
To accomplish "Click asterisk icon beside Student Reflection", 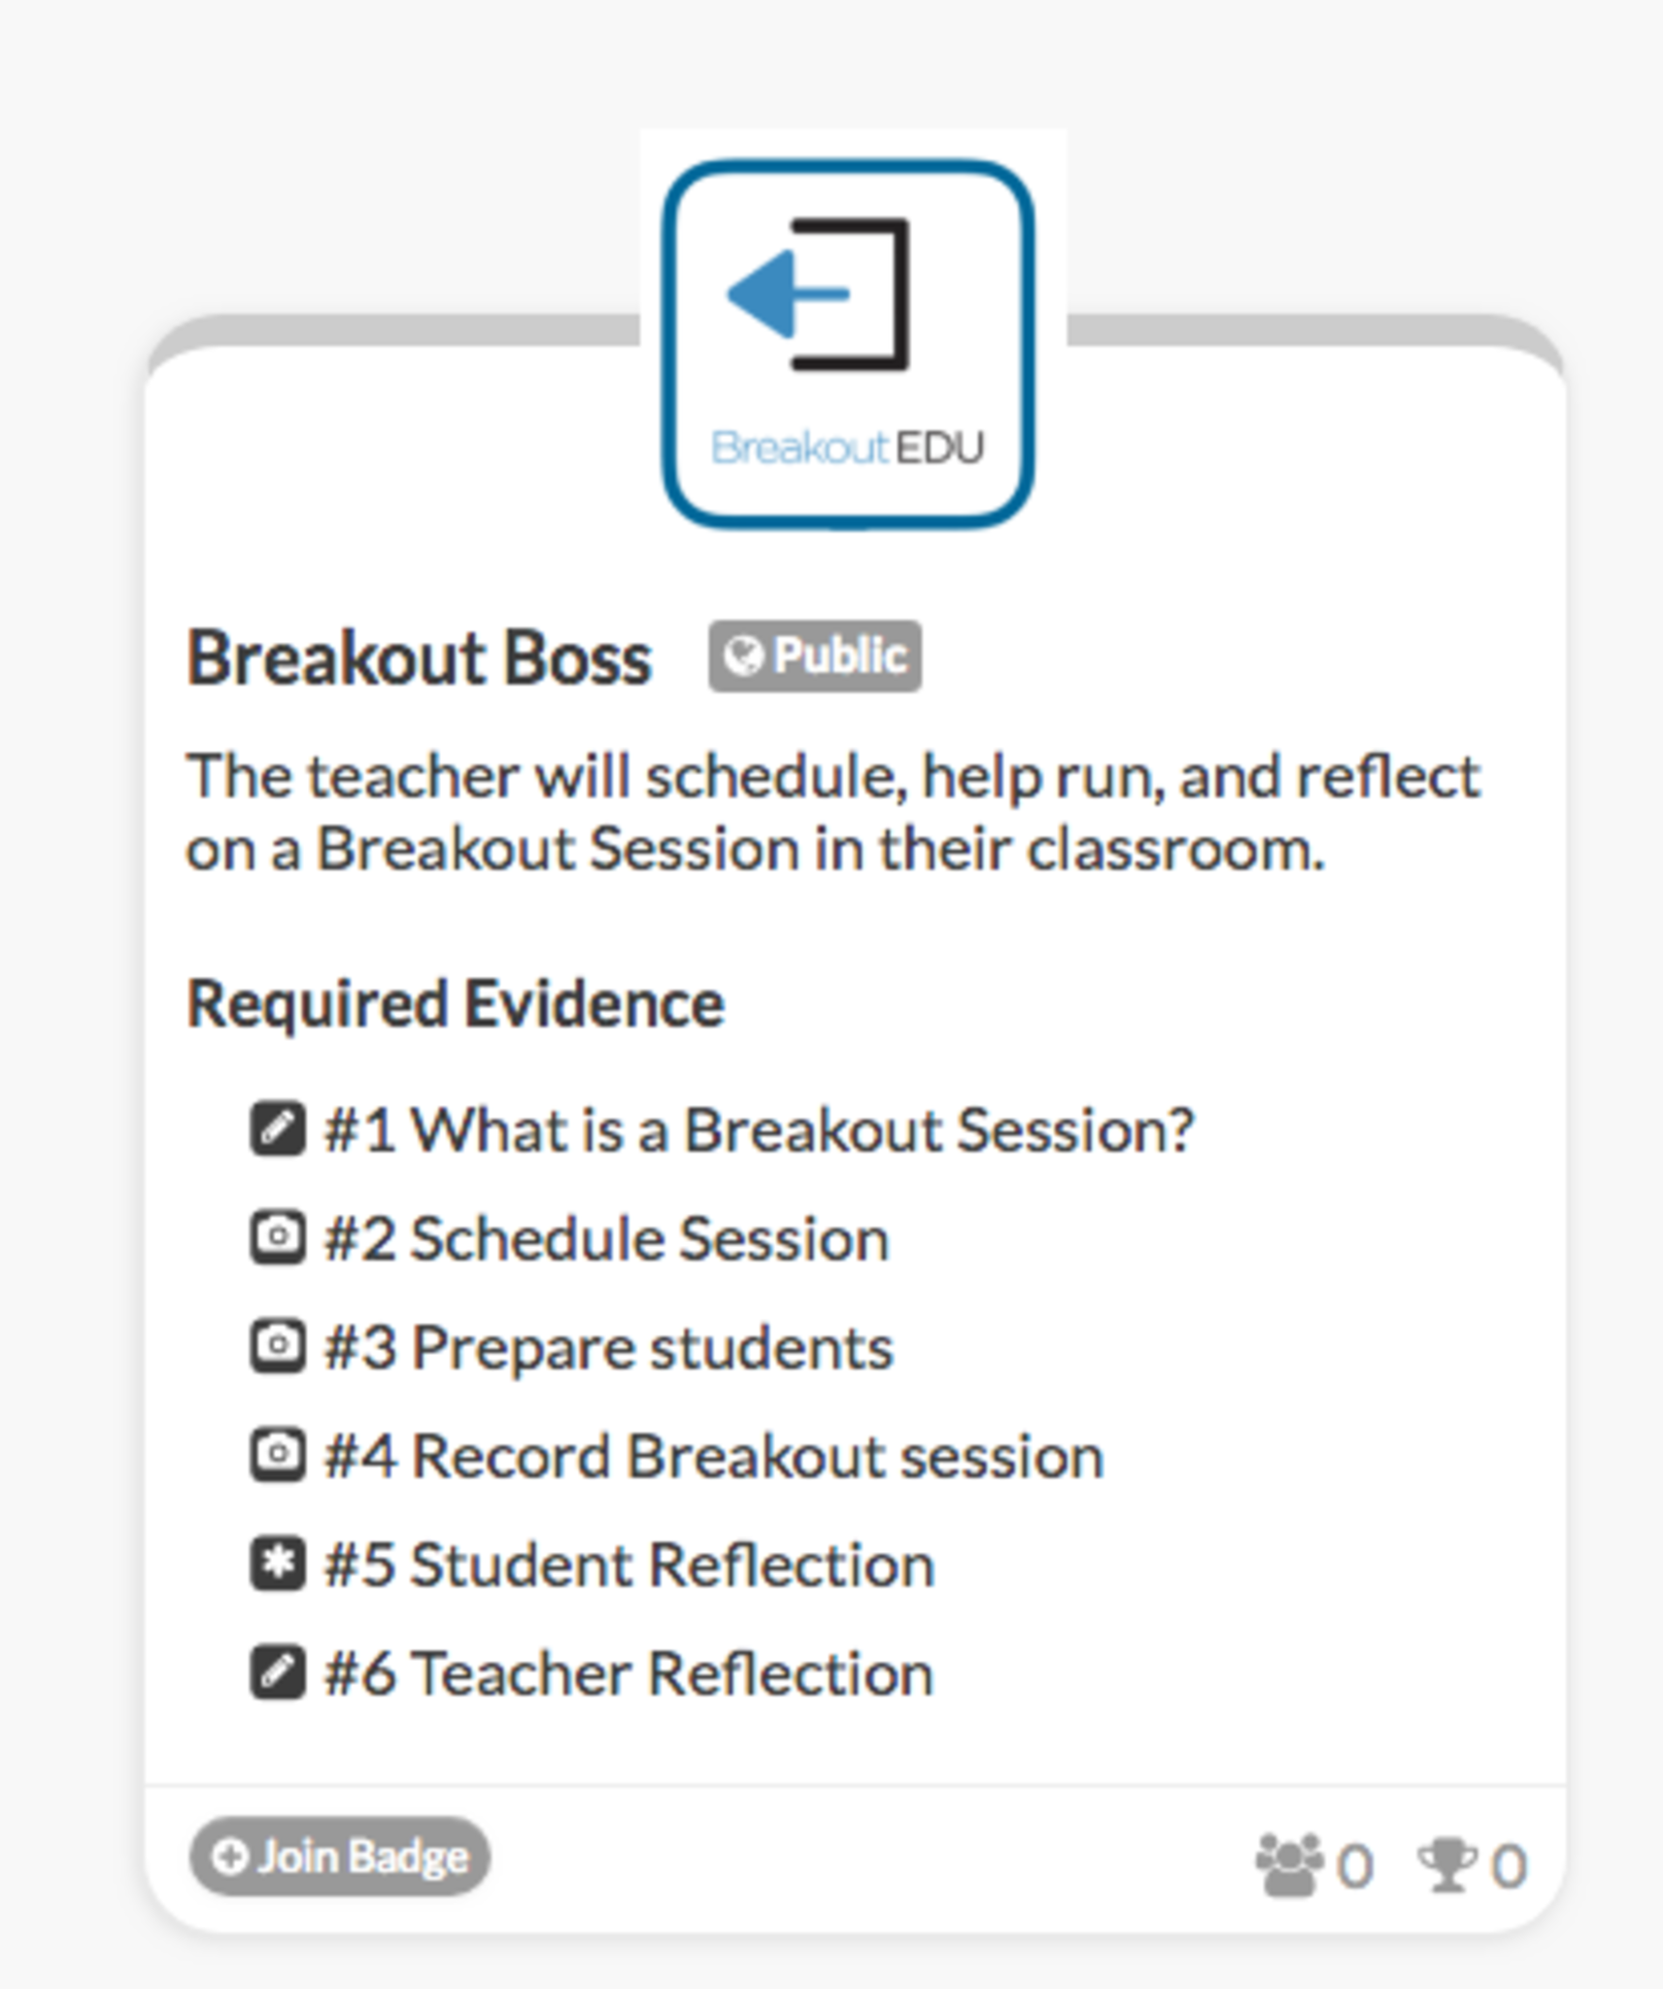I will (x=278, y=1564).
